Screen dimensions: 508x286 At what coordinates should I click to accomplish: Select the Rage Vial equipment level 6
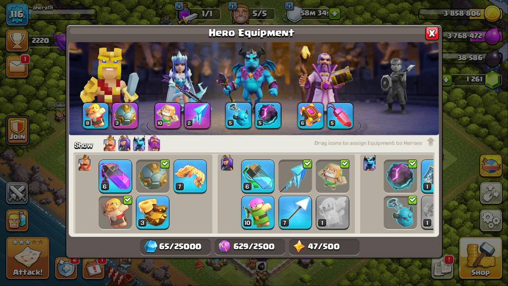(x=115, y=176)
